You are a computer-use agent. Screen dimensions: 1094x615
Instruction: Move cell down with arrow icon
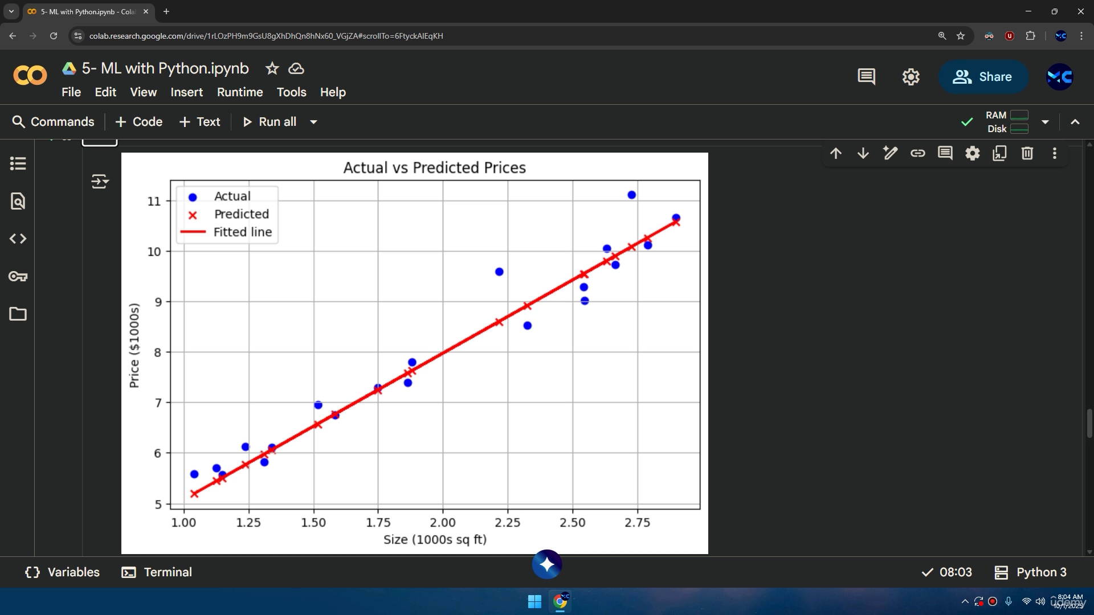[x=863, y=153]
